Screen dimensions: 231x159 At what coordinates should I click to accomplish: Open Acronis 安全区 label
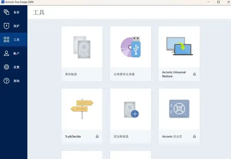[x=172, y=137]
